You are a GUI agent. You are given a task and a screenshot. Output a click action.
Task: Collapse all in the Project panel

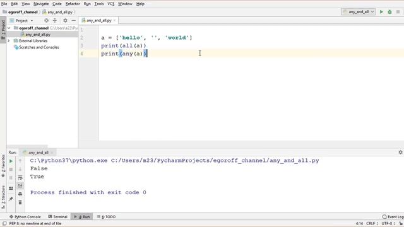55,20
